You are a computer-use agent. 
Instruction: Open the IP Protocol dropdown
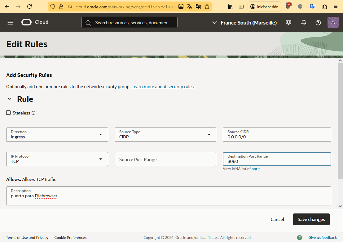57,159
